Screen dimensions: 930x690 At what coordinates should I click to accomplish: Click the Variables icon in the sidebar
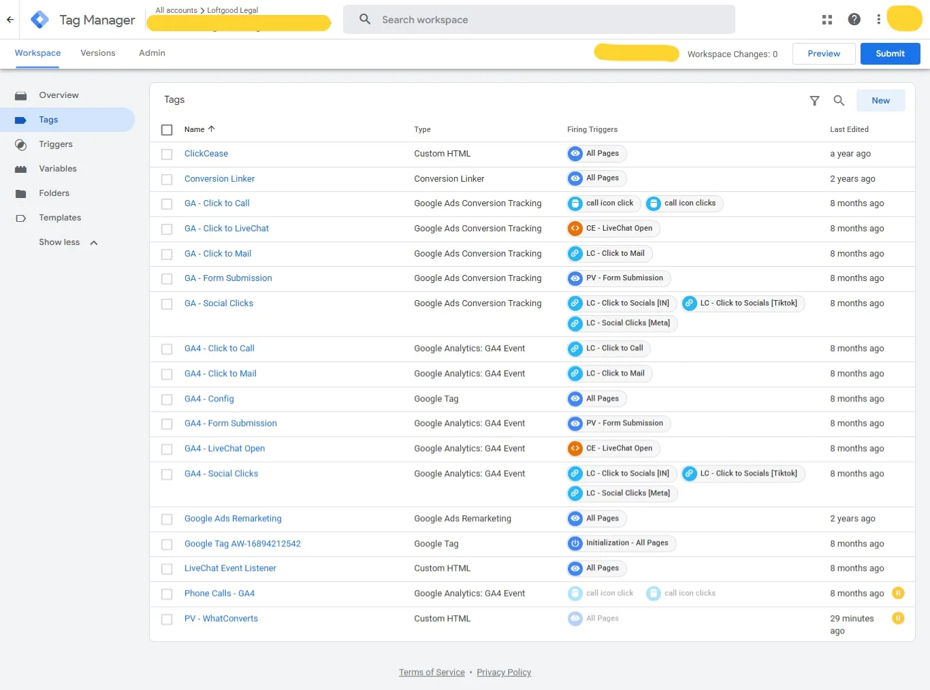click(21, 169)
